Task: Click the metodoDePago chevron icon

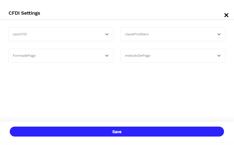Action: click(x=219, y=55)
